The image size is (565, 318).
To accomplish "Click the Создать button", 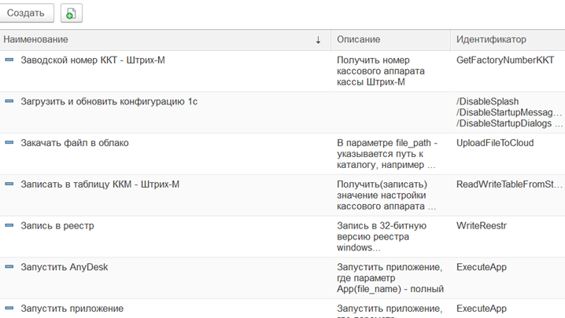I will 26,13.
